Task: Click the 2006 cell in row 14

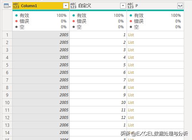Action: 41,132
